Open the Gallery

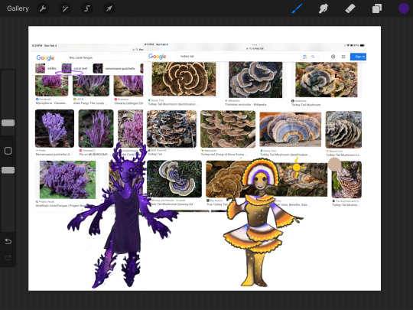click(18, 8)
